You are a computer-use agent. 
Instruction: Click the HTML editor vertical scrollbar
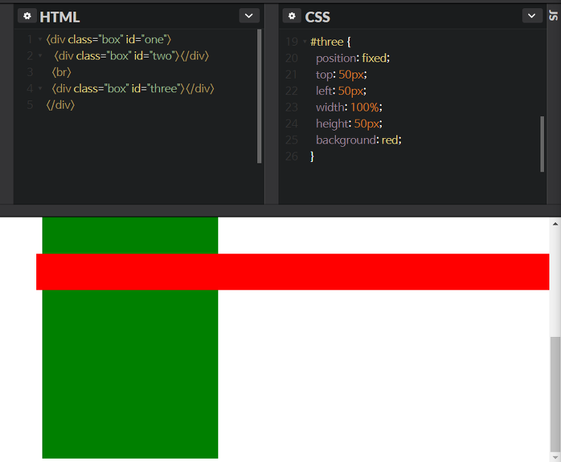[259, 96]
